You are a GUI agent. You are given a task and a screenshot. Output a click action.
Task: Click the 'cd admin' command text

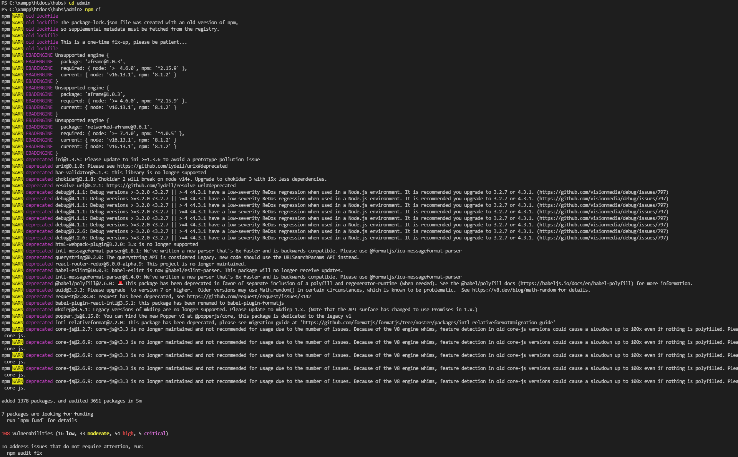point(80,3)
